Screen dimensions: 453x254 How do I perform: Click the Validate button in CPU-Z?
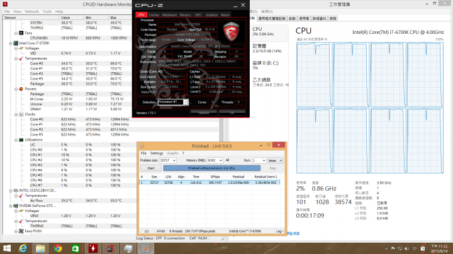click(203, 113)
